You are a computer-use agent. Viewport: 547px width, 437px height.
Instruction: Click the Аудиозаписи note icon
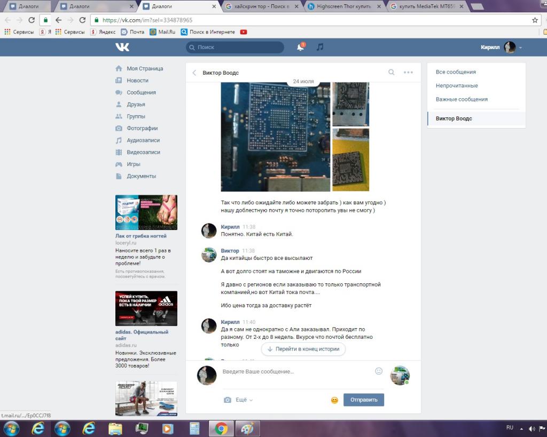tap(119, 140)
